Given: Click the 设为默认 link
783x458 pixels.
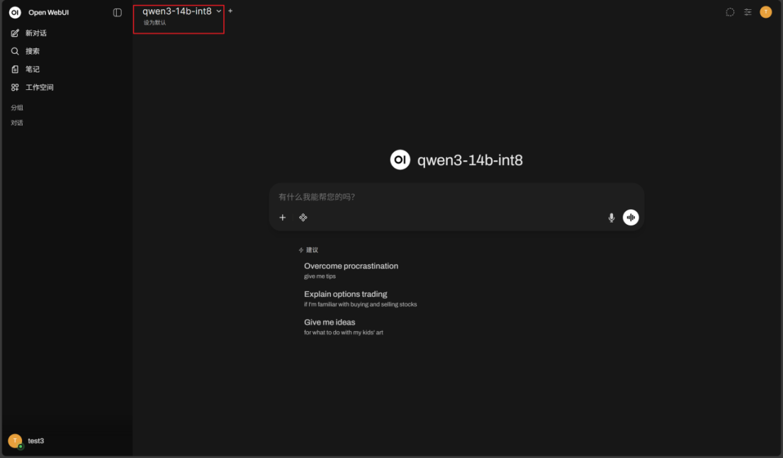Looking at the screenshot, I should click(154, 23).
